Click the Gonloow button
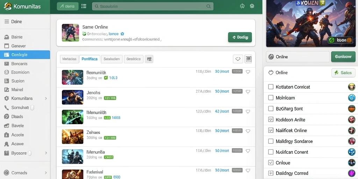This screenshot has width=358, height=179. point(343,57)
